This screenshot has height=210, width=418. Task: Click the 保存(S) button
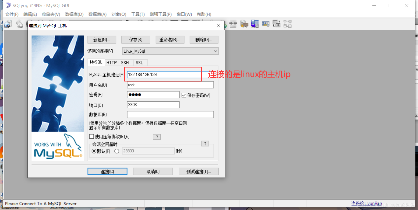point(136,40)
